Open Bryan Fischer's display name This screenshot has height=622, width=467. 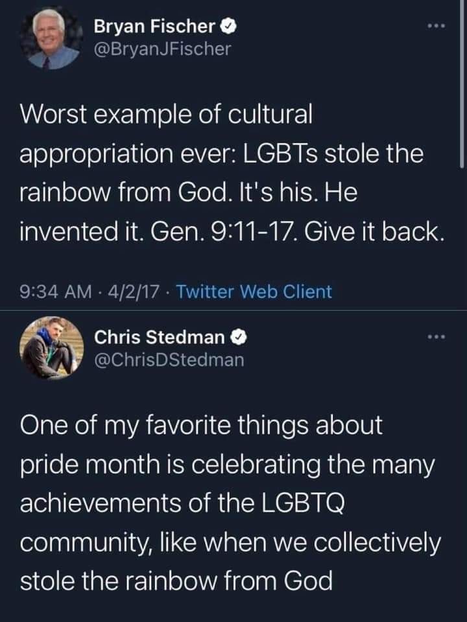click(156, 26)
